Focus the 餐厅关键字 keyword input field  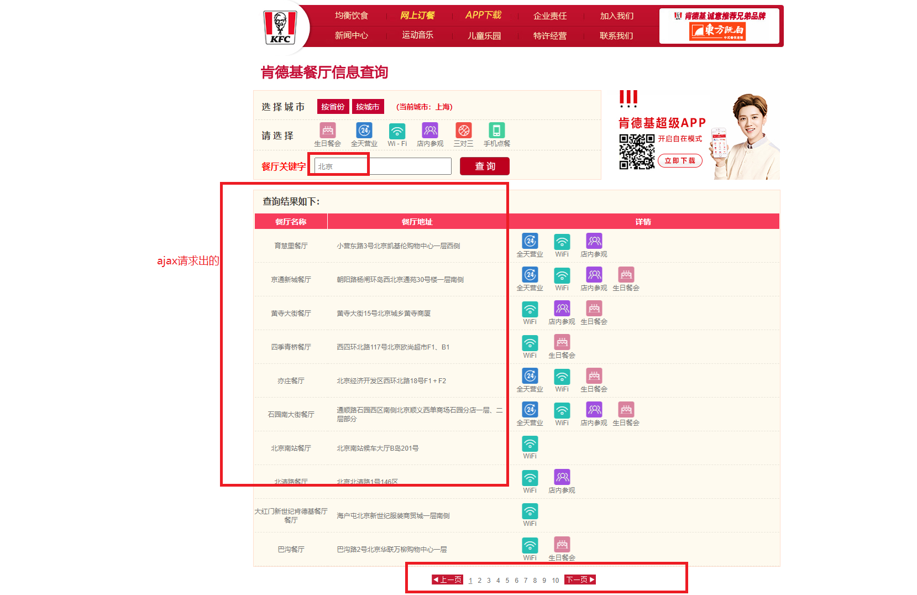382,166
